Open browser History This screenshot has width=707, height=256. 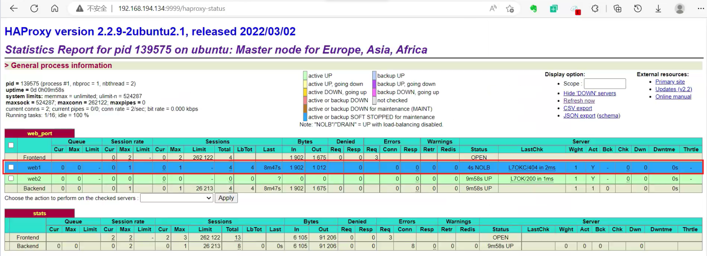point(638,8)
